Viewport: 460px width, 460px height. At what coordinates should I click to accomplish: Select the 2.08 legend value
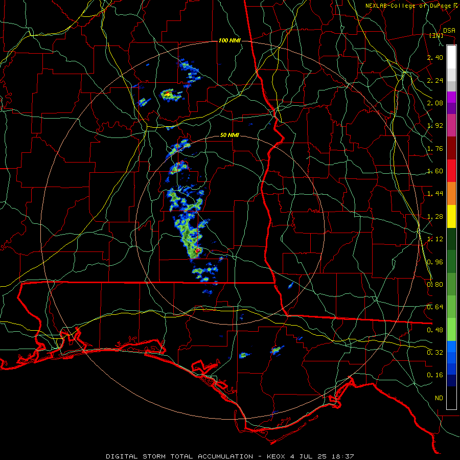435,103
